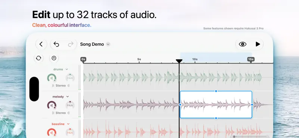This screenshot has width=299, height=138.
Task: Click the 5s label on the ruler
Action: [x=139, y=59]
